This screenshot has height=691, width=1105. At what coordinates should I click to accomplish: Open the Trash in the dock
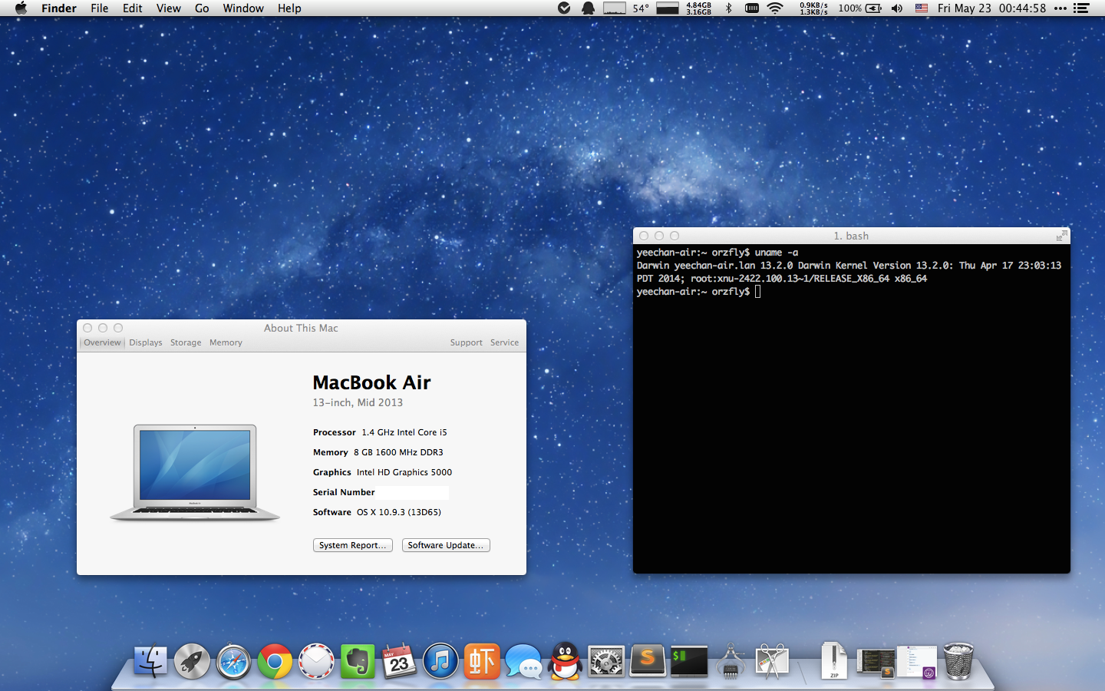[958, 661]
